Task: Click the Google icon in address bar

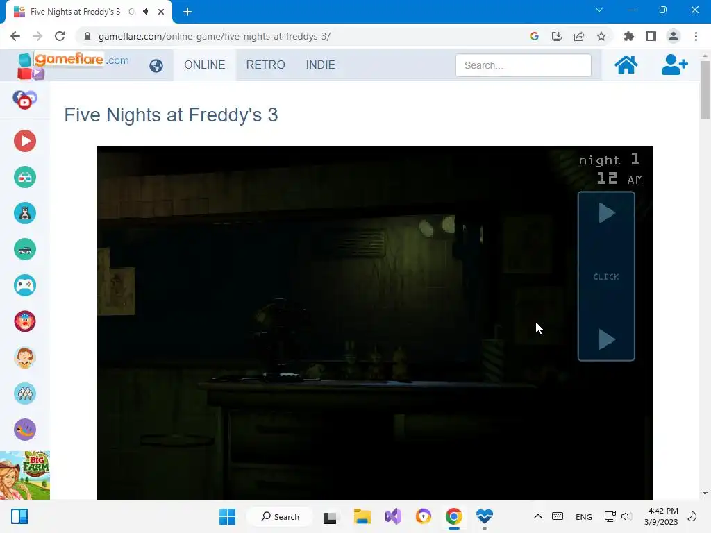Action: tap(534, 36)
